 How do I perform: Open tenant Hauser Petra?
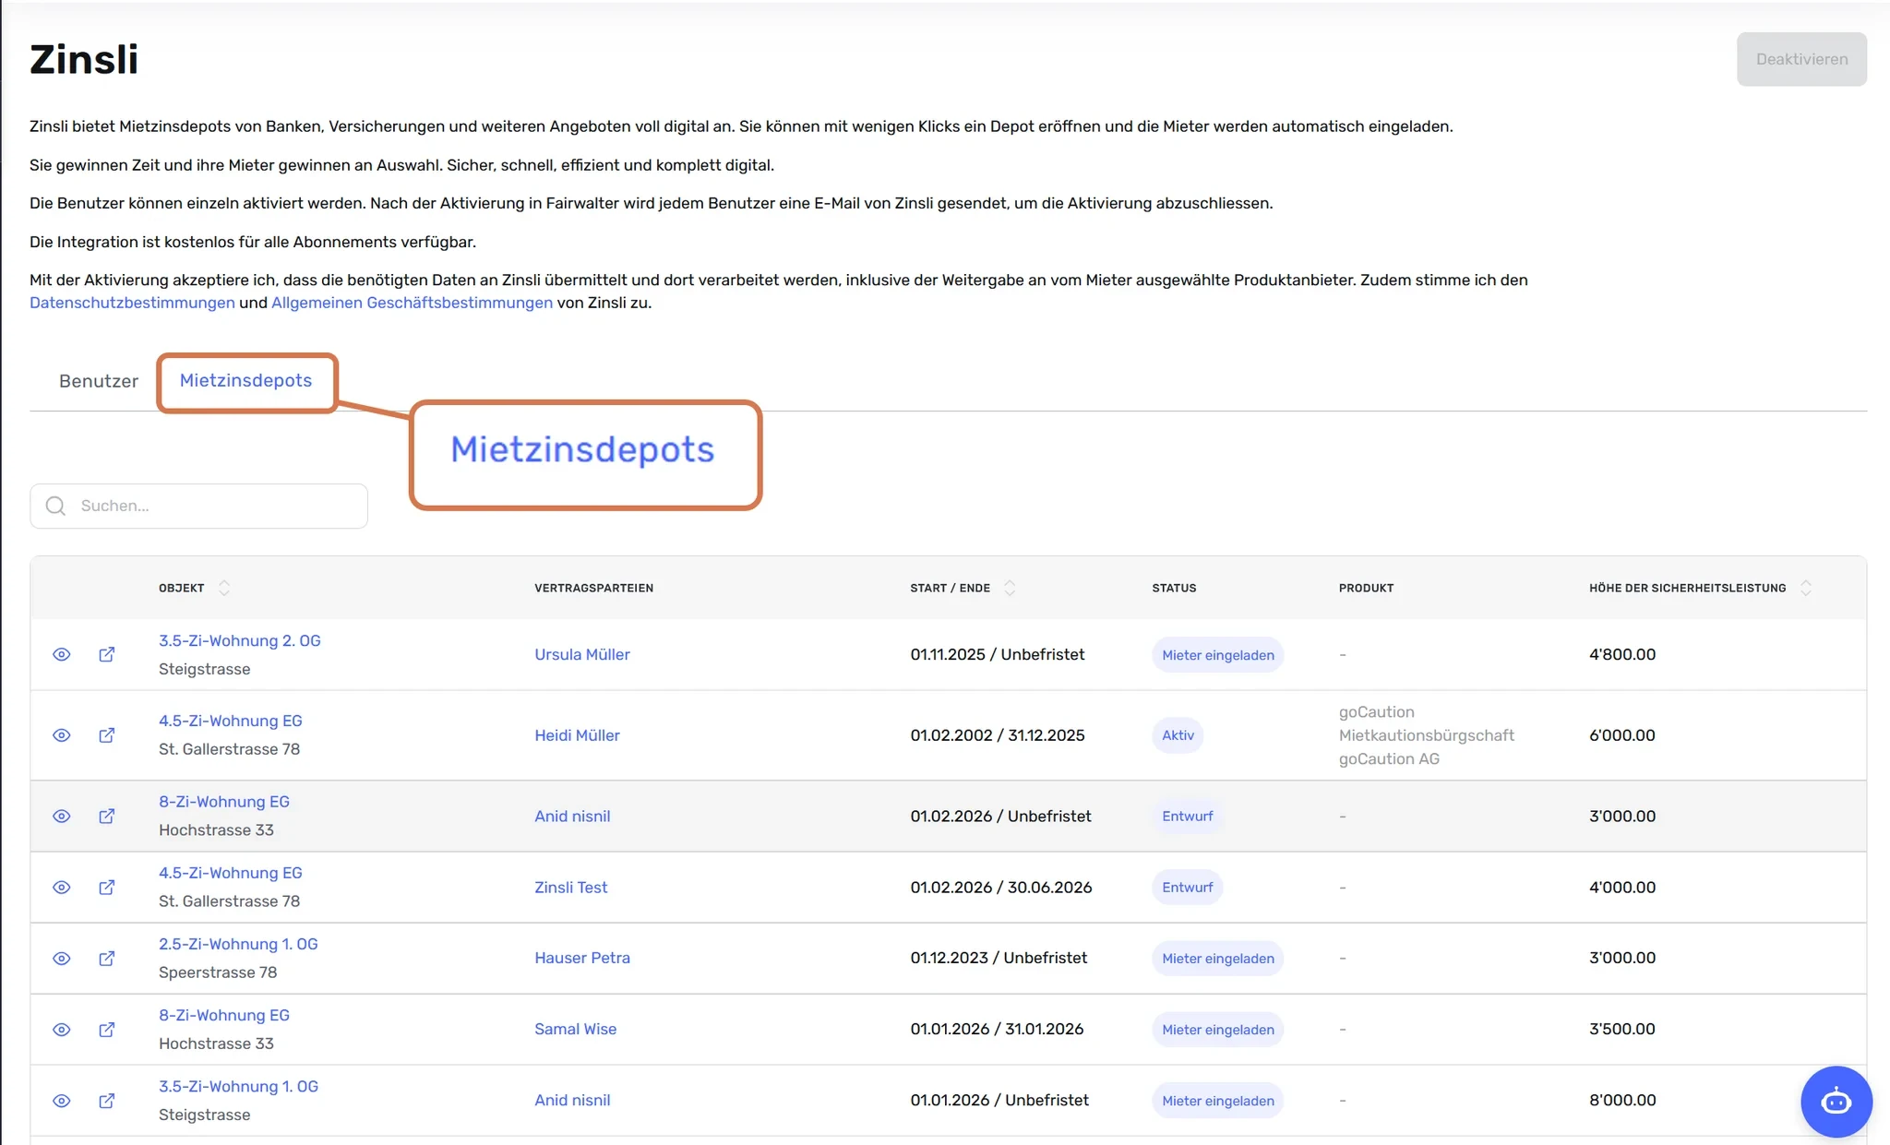tap(582, 958)
